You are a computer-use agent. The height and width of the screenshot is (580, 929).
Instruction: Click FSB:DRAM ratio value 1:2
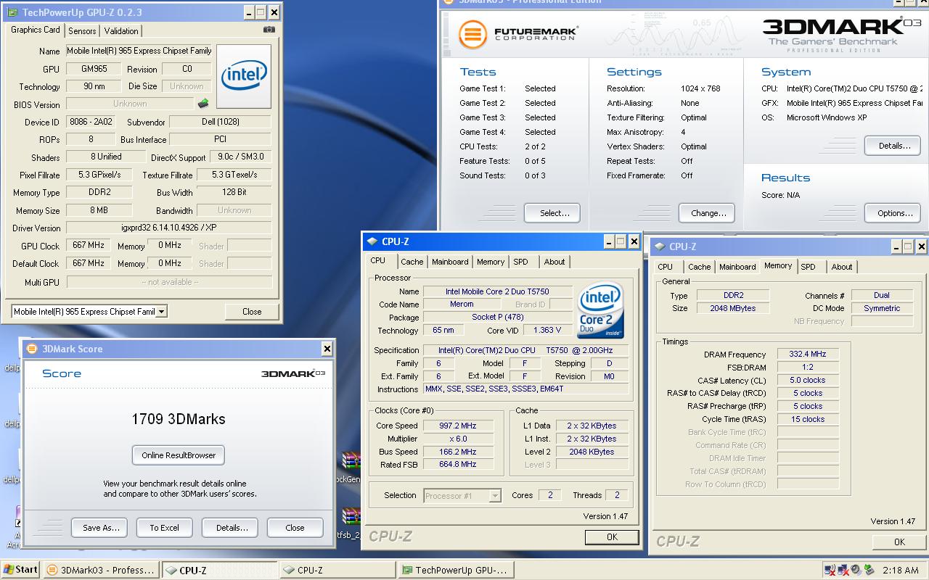point(807,367)
